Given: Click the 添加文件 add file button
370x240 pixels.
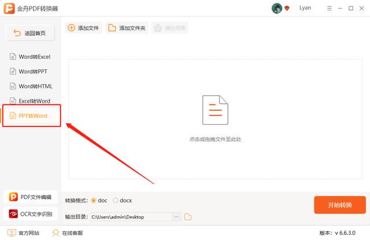Looking at the screenshot, I should pyautogui.click(x=83, y=28).
